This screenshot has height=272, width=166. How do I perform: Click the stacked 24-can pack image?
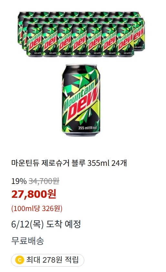tap(81, 34)
